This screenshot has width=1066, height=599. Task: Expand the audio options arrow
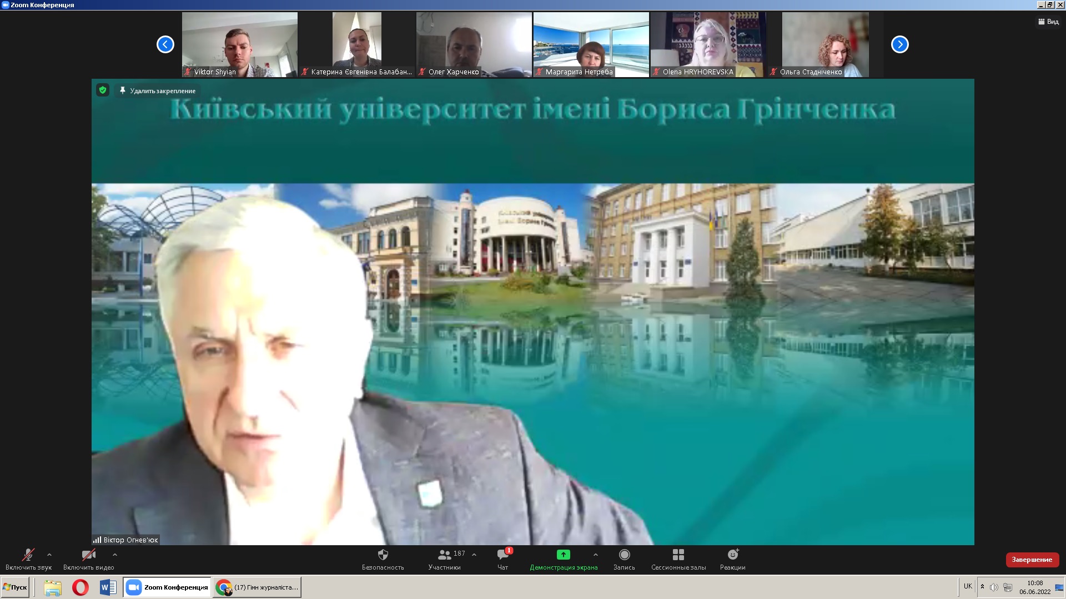(49, 555)
